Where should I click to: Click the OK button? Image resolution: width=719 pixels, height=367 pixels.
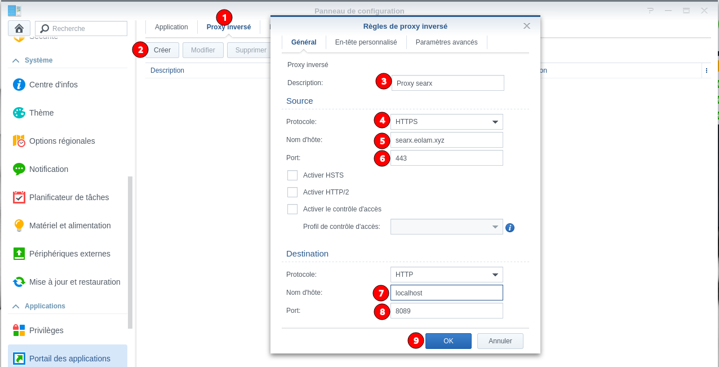coord(448,341)
